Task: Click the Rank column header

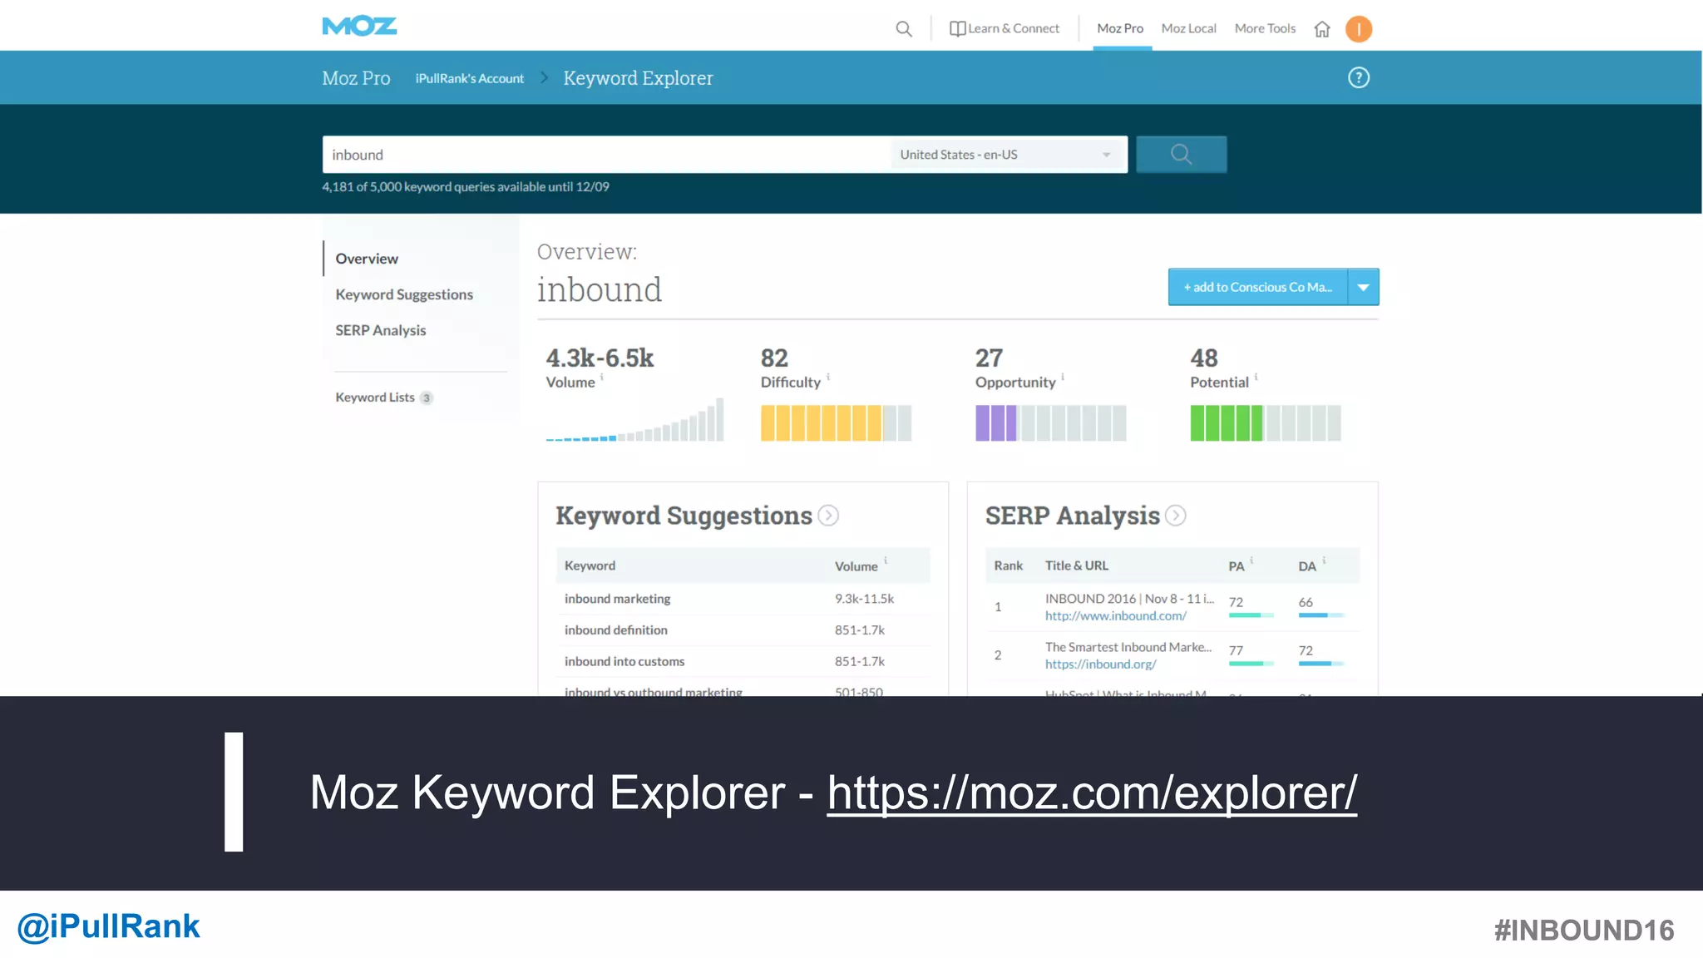Action: coord(1009,565)
